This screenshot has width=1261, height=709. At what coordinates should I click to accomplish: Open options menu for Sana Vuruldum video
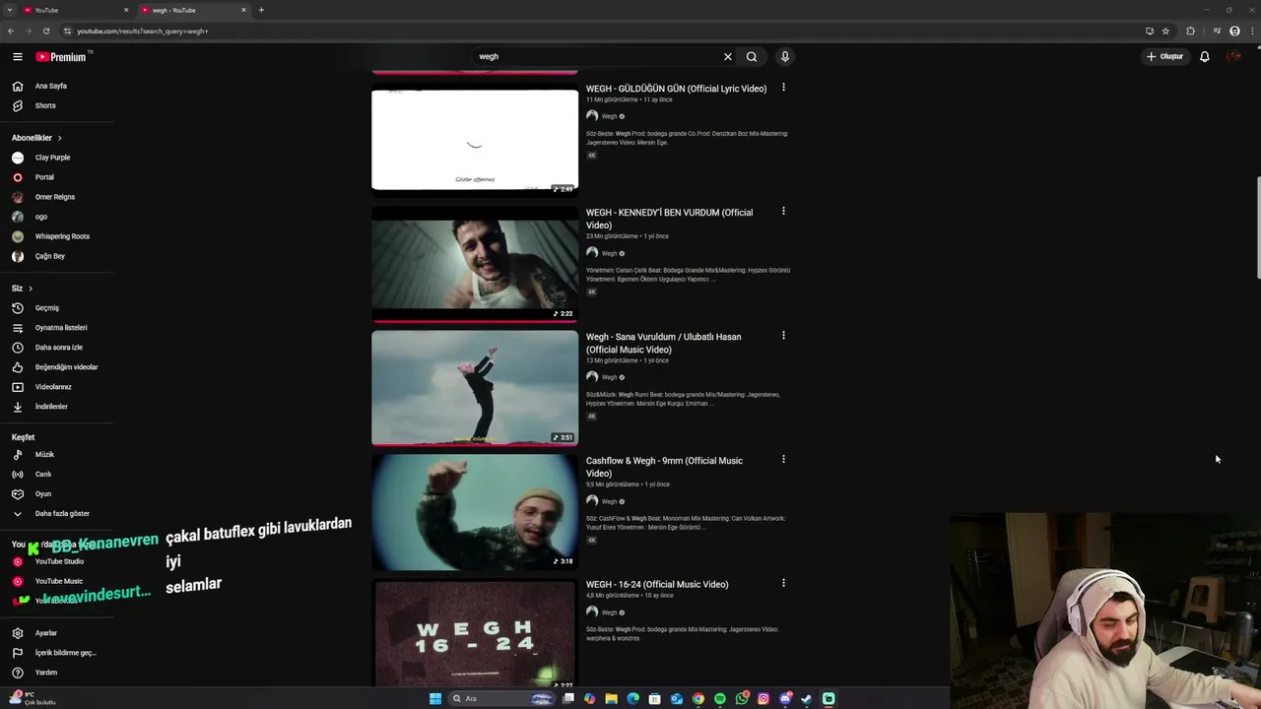click(783, 336)
